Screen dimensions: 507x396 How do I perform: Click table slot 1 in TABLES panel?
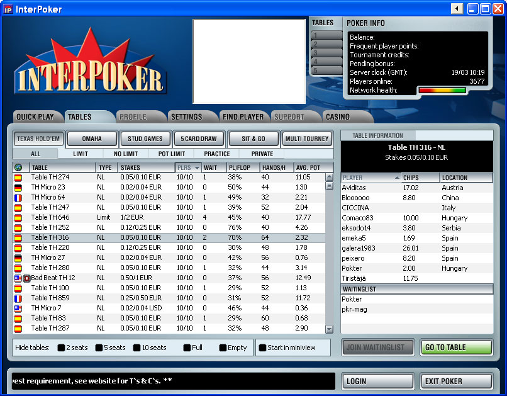326,35
